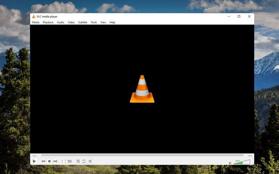Click the large VLC cone in video area
Image resolution: width=279 pixels, height=174 pixels.
click(142, 89)
